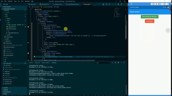Kill terminal with the trash icon

pos(118,63)
